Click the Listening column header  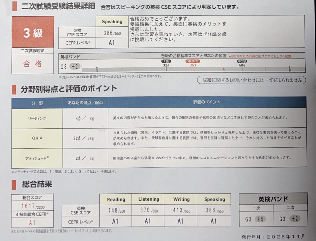point(148,199)
